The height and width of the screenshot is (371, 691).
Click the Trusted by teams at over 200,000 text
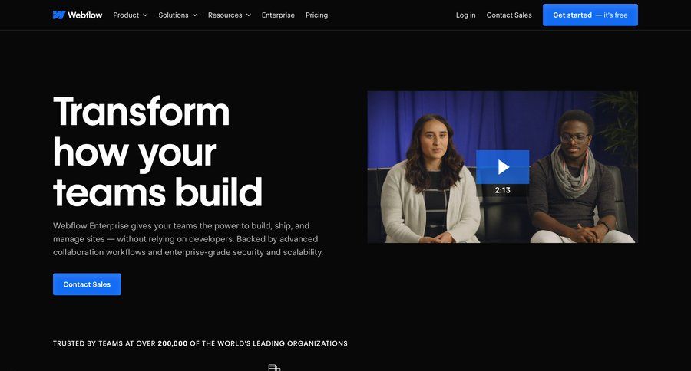200,343
